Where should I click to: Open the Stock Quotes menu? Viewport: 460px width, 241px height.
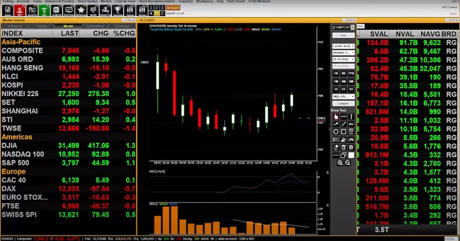(87, 1)
